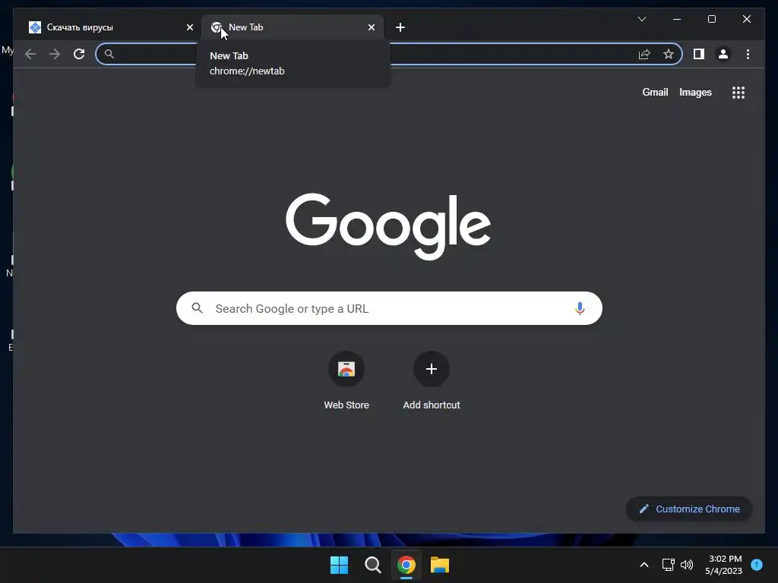This screenshot has width=778, height=583.
Task: Go back with the browser back arrow
Action: [30, 54]
